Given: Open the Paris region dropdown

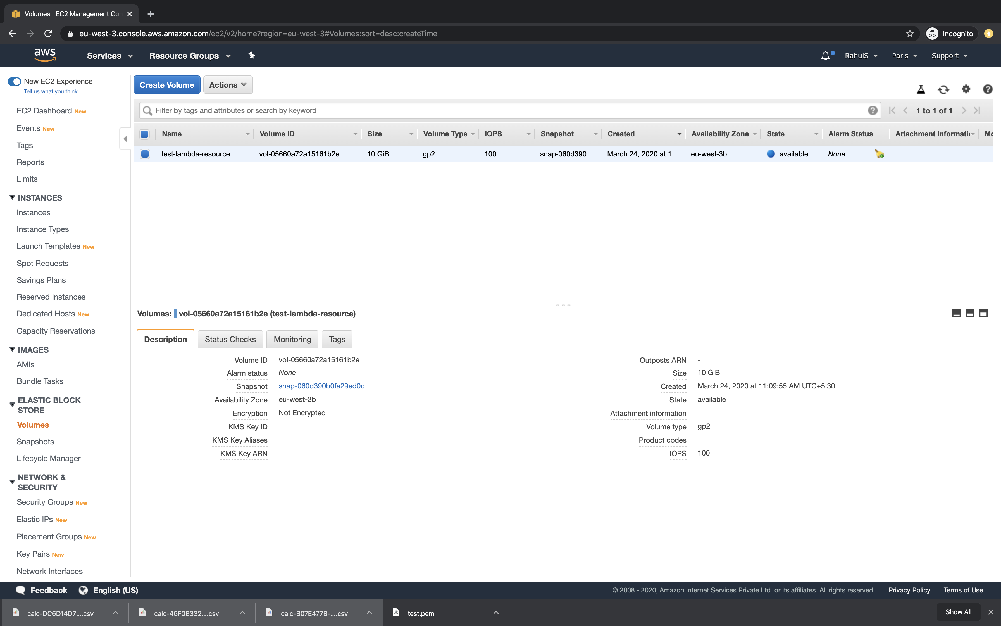Looking at the screenshot, I should click(x=904, y=56).
